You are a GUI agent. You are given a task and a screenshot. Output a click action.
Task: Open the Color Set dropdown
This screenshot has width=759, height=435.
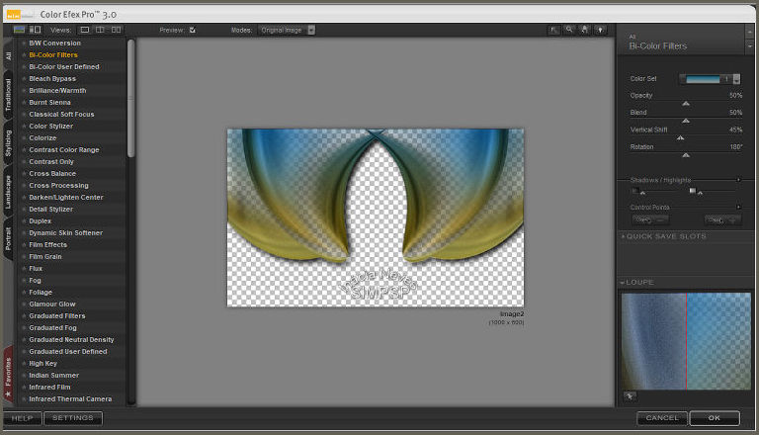point(736,78)
